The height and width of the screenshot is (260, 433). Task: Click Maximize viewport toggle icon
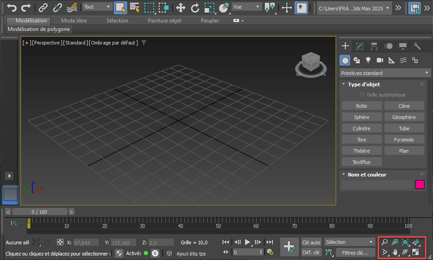(x=416, y=252)
